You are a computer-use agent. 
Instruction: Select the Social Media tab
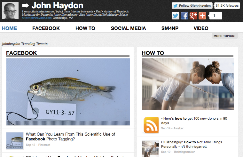[128, 28]
